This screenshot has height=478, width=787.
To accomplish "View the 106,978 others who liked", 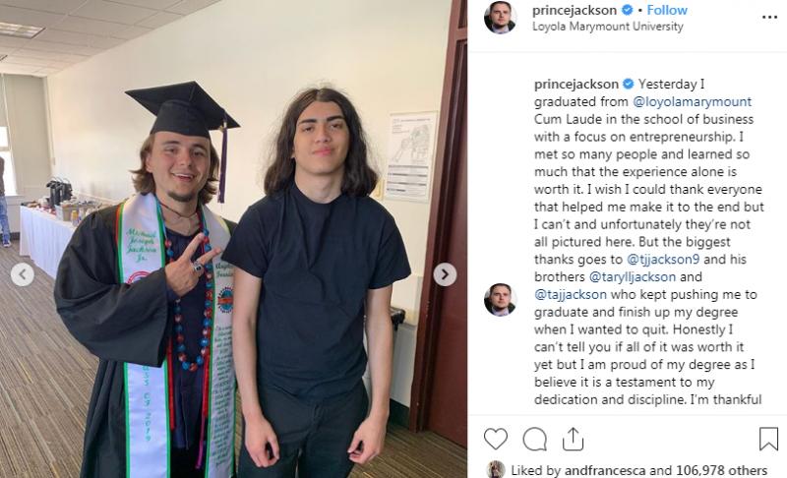I will [x=709, y=470].
